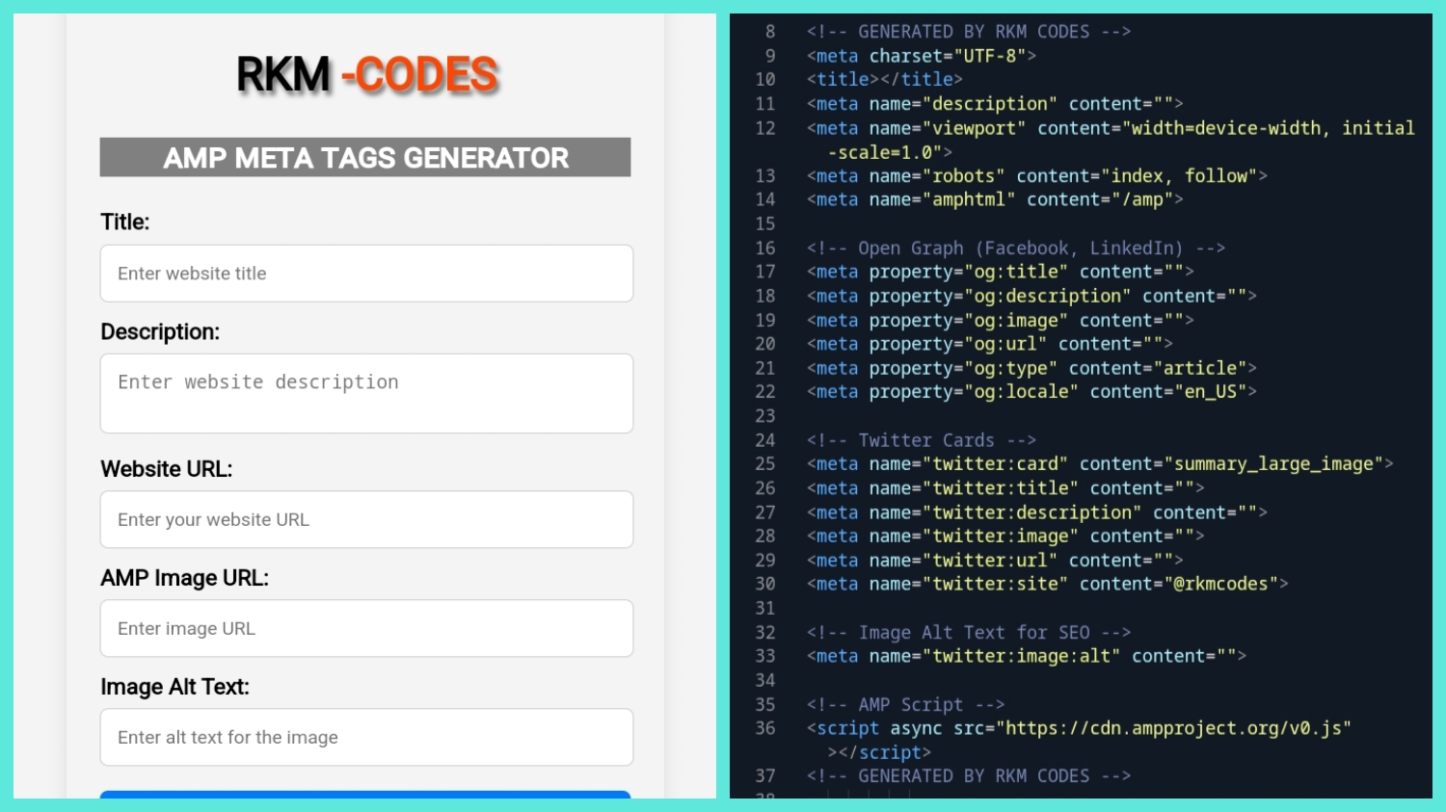Click line number 24 in the gutter
Image resolution: width=1446 pixels, height=812 pixels.
765,440
